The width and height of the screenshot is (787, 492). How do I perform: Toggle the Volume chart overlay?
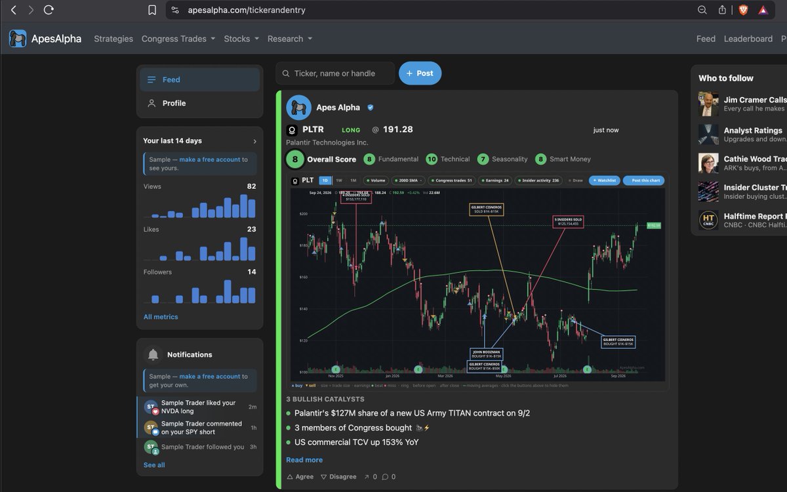click(376, 180)
